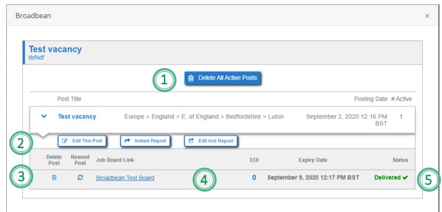
Task: Close the Broadbean dialog with the X
Action: pyautogui.click(x=427, y=16)
